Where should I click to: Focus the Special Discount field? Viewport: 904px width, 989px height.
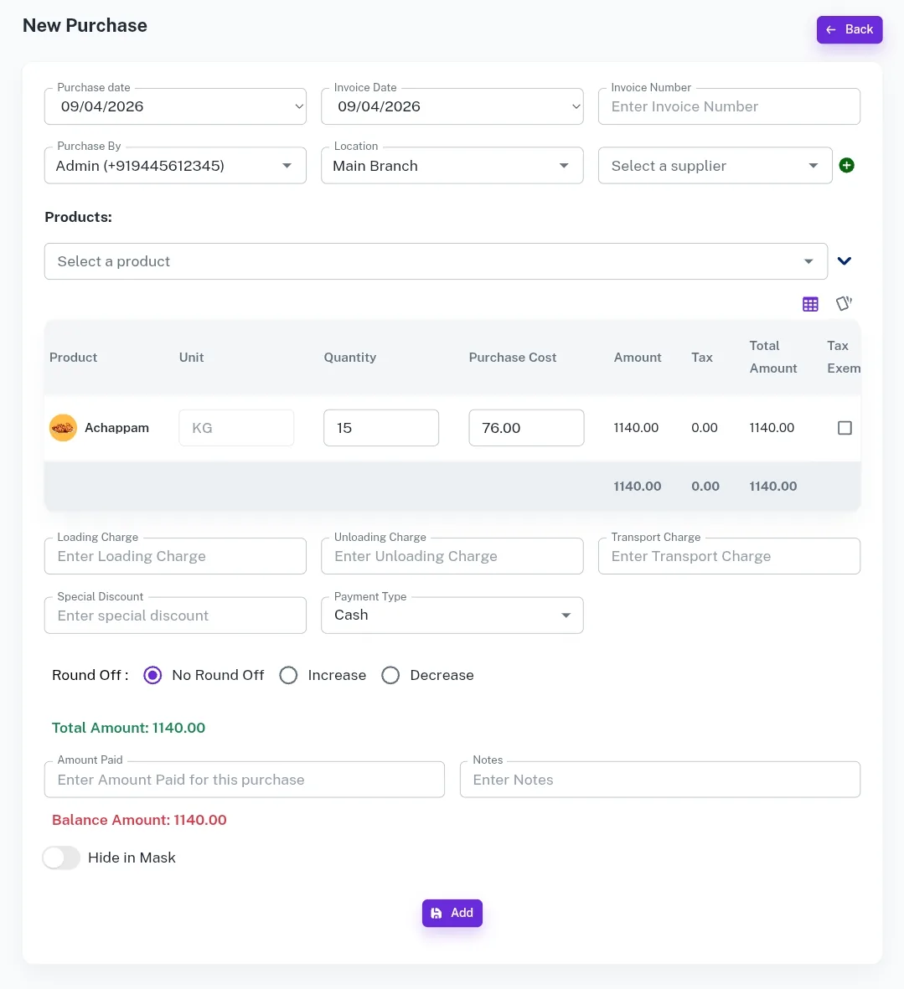point(175,615)
